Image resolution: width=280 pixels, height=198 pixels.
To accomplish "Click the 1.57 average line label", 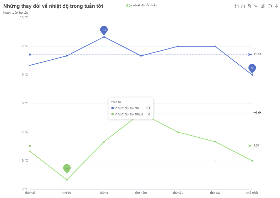I will click(257, 145).
